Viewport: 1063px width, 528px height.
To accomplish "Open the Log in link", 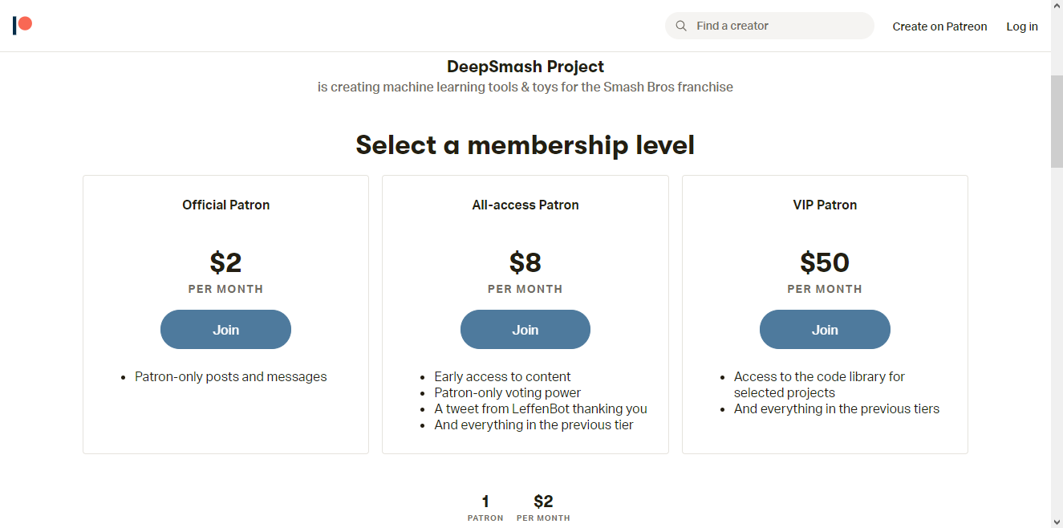I will (x=1022, y=26).
